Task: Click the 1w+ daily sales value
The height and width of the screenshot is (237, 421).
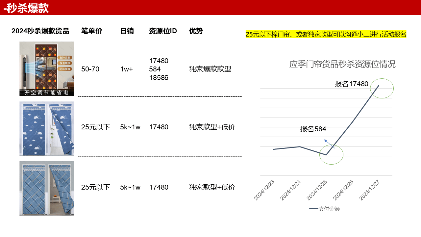Action: [127, 69]
